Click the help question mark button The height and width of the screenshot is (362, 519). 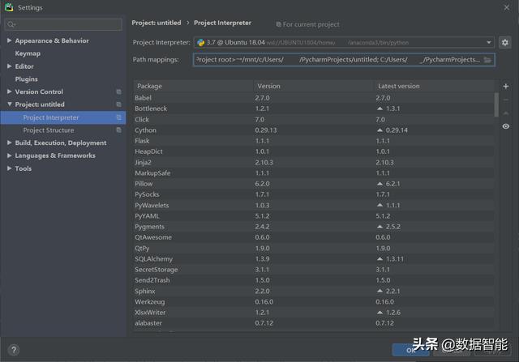(x=14, y=350)
